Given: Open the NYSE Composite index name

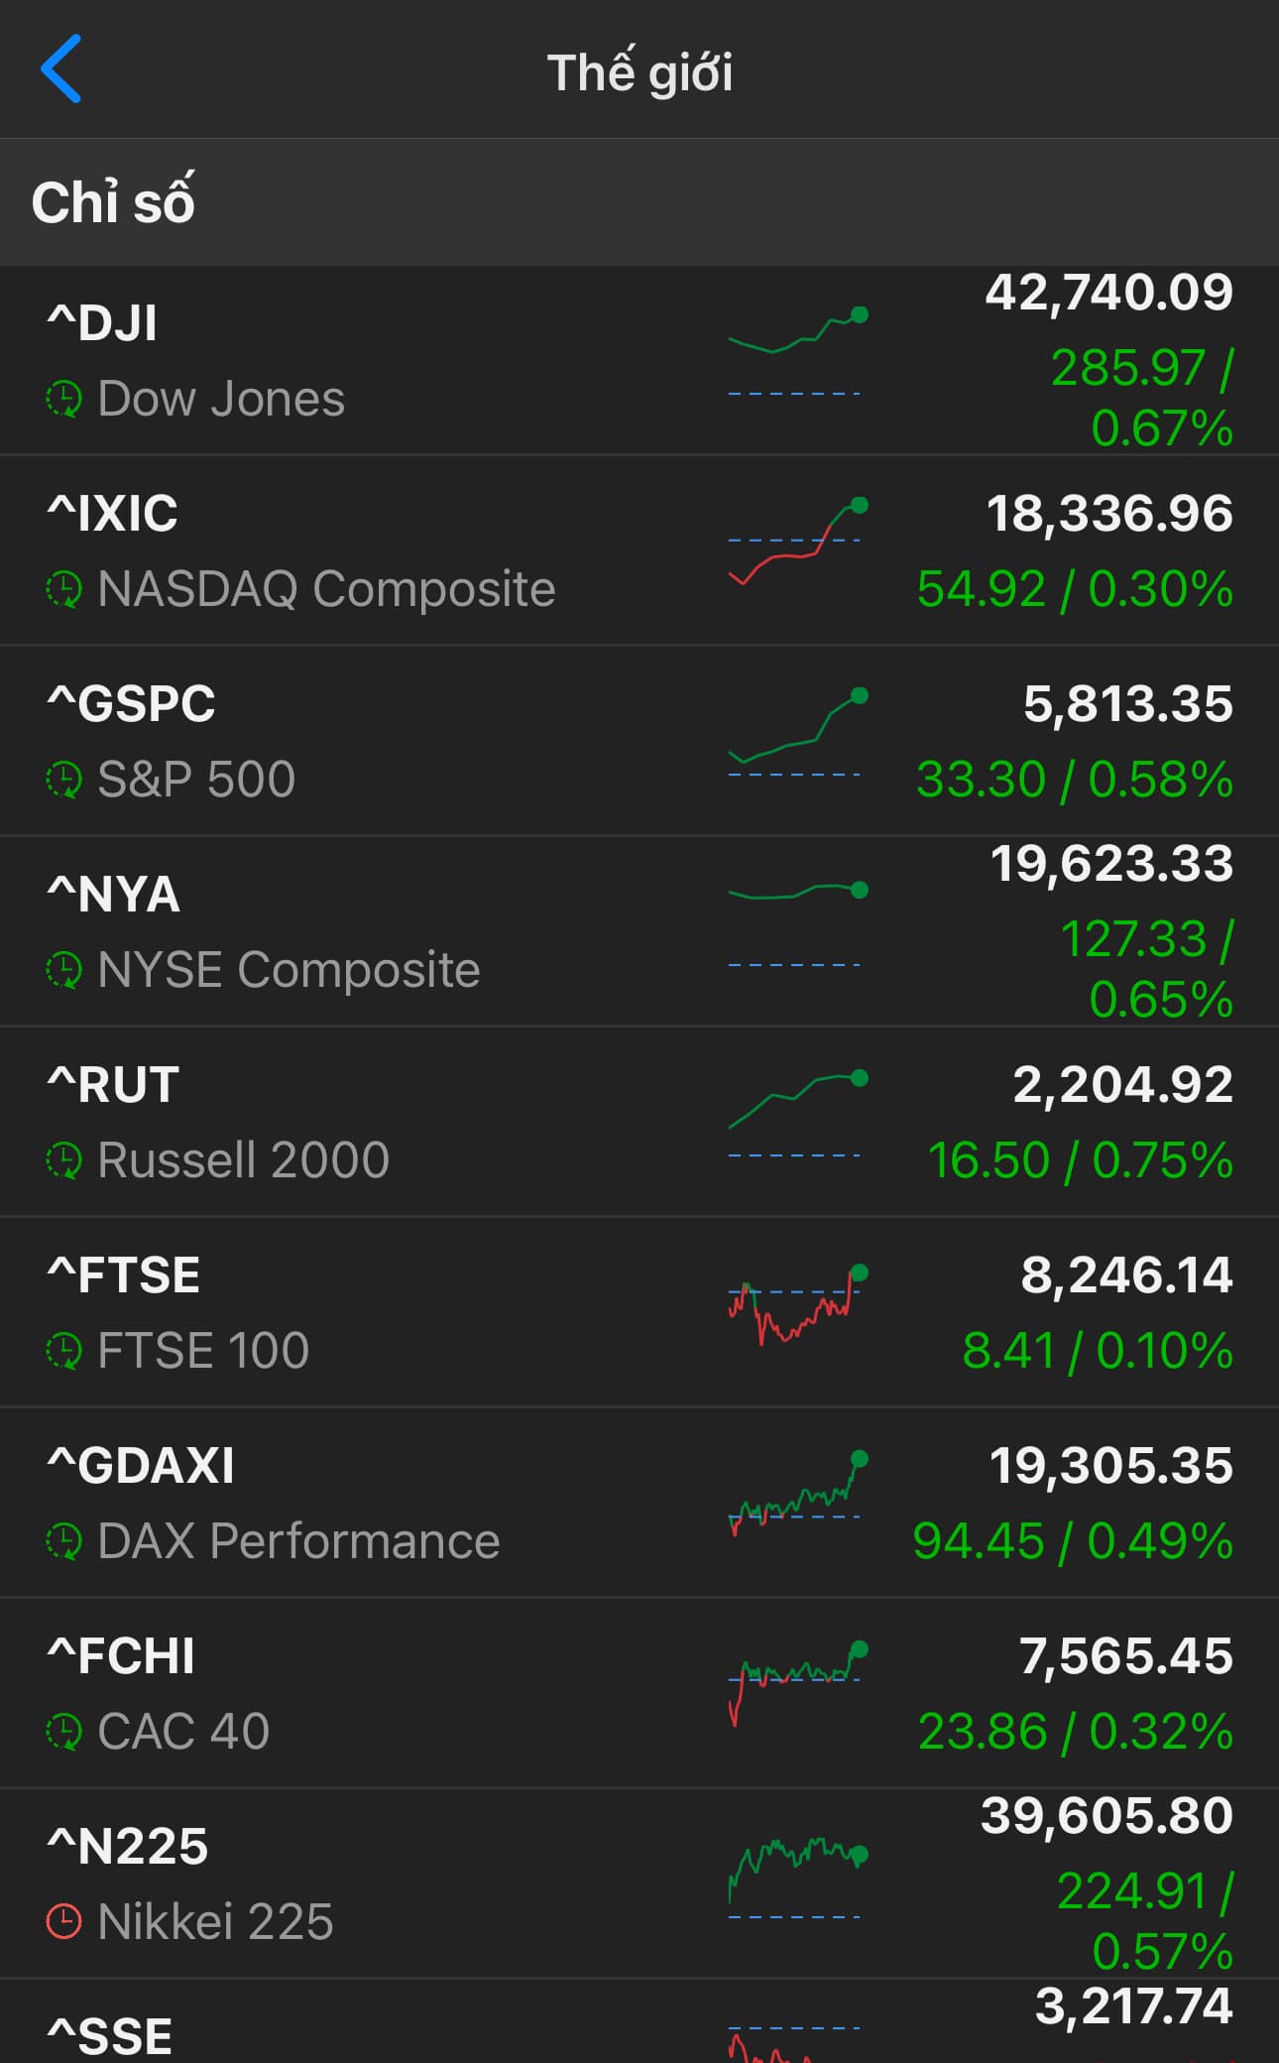Looking at the screenshot, I should coord(289,970).
